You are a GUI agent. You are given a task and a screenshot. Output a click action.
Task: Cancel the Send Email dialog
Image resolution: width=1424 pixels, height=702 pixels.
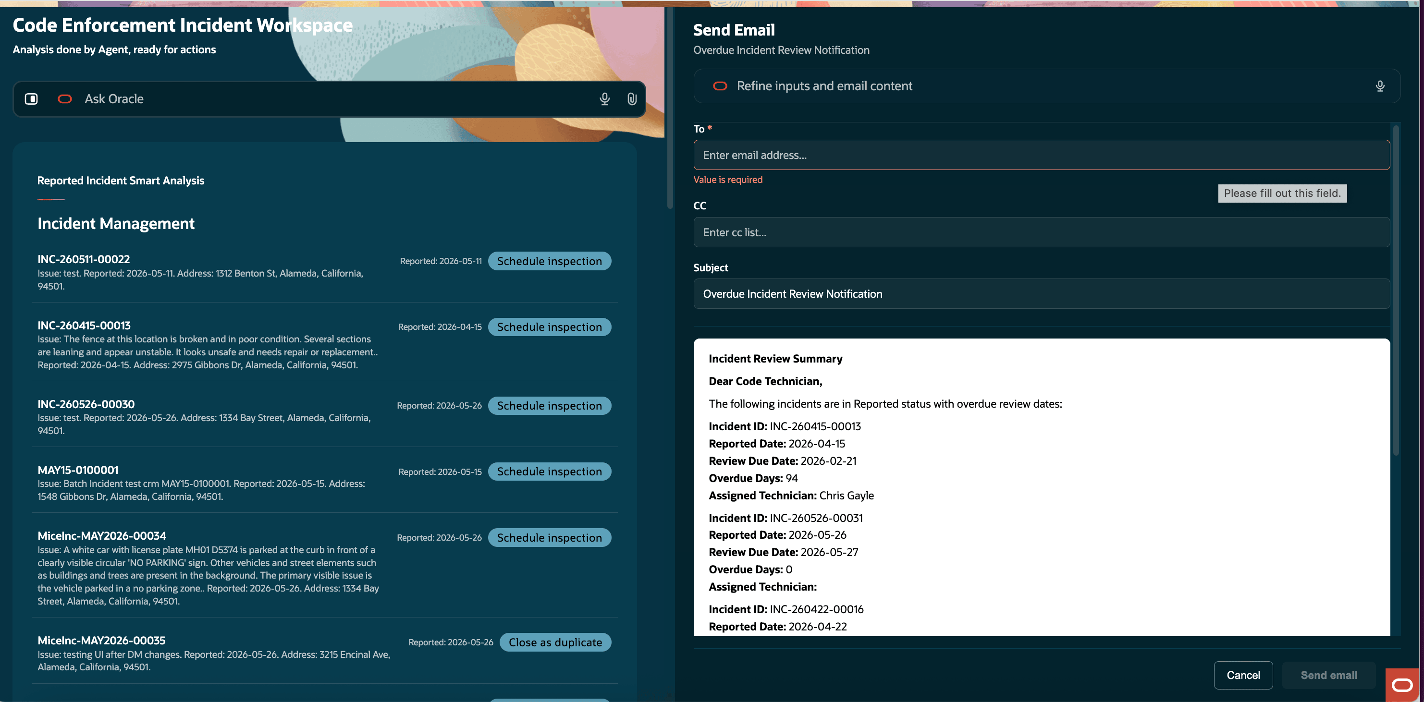[1243, 675]
